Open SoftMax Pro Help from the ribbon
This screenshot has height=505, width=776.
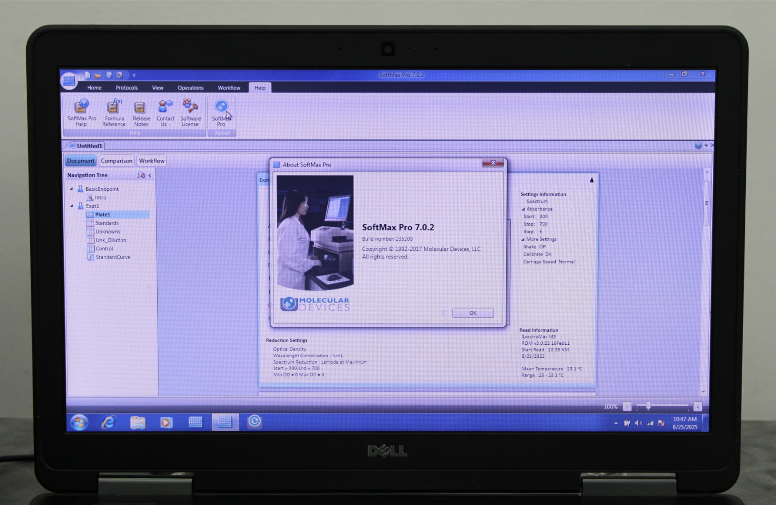tap(81, 113)
